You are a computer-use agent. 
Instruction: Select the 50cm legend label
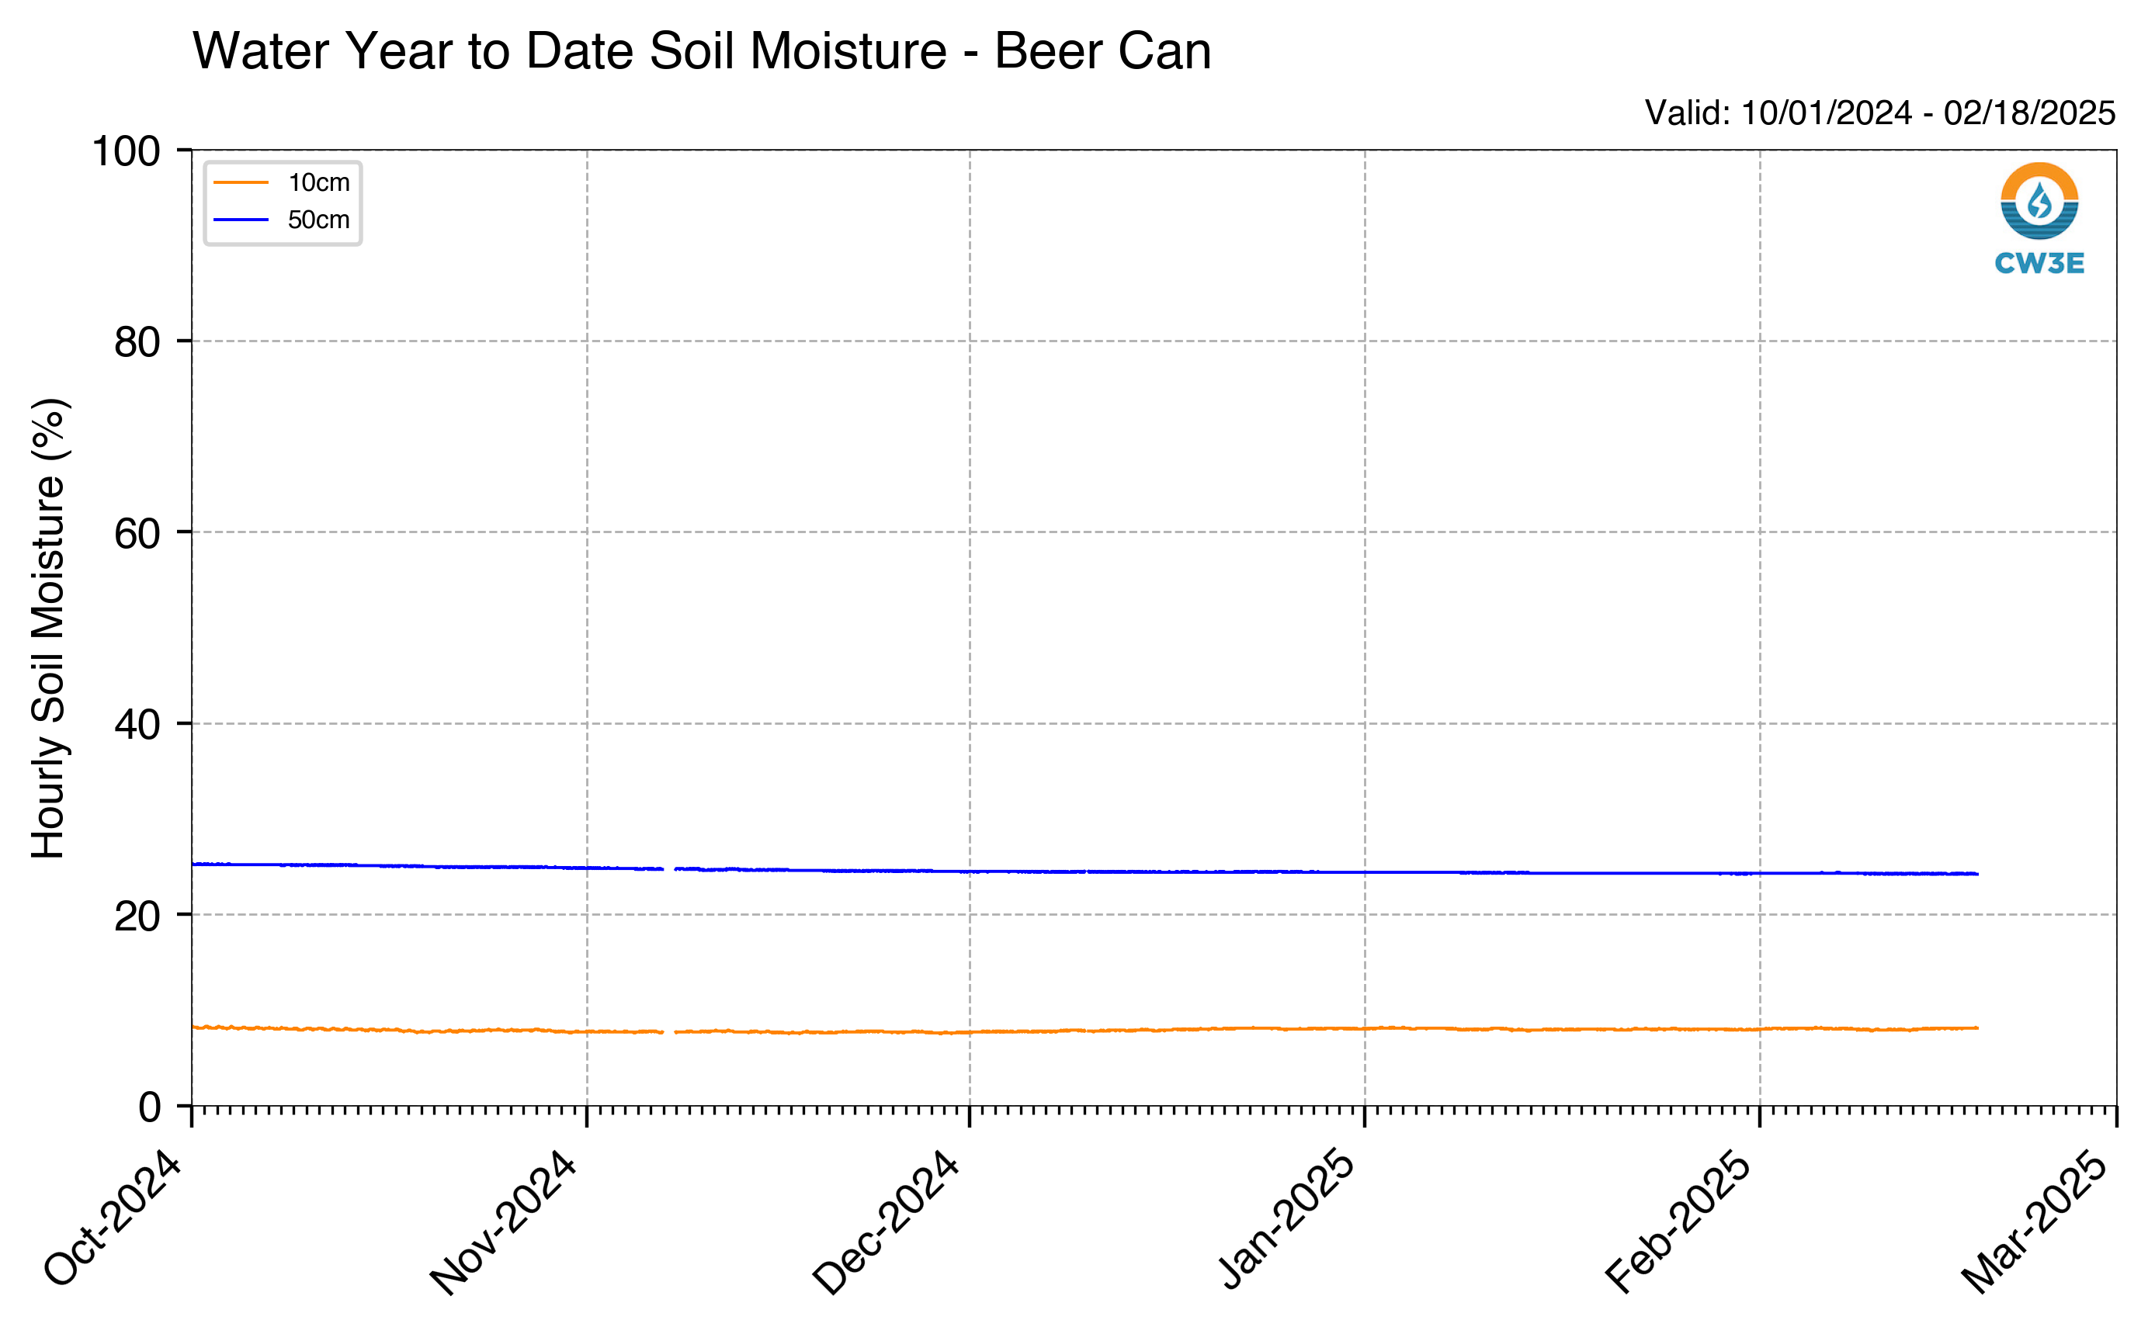pyautogui.click(x=318, y=220)
